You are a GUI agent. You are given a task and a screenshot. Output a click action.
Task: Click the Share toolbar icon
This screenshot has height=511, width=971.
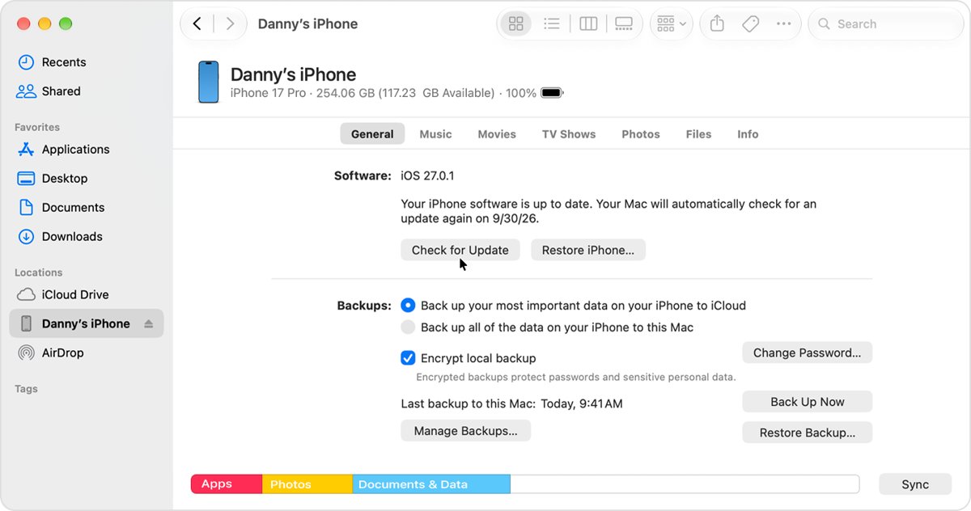pos(717,24)
